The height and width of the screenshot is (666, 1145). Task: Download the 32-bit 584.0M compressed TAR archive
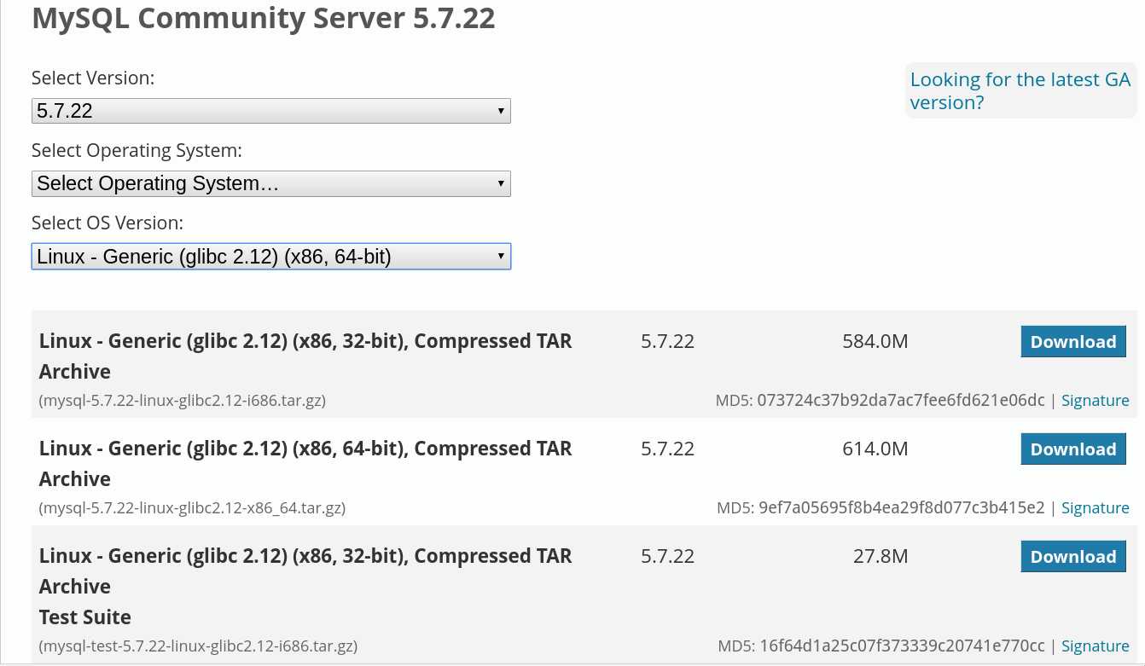1073,341
